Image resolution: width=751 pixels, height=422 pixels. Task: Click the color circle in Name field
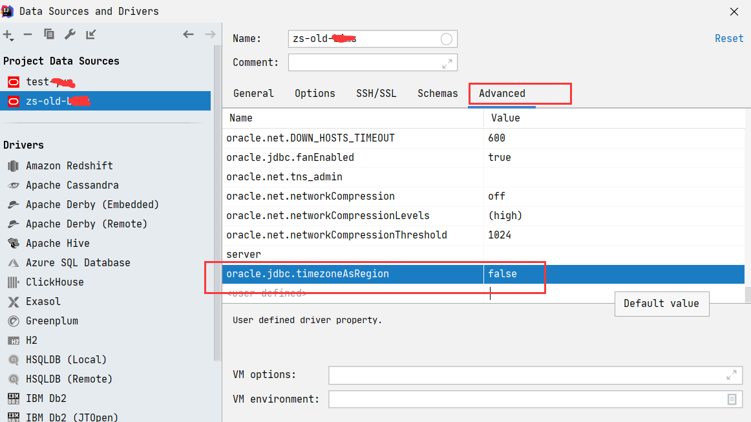446,39
